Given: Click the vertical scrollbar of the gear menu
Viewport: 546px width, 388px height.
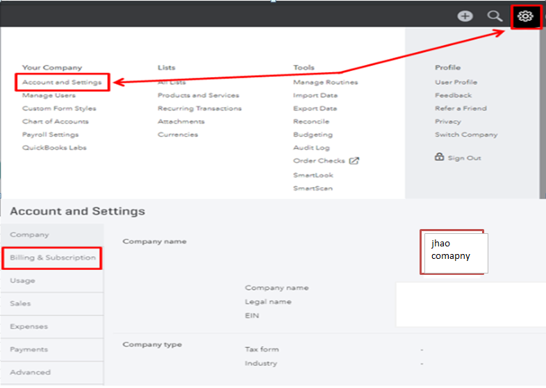Looking at the screenshot, I should 543,113.
